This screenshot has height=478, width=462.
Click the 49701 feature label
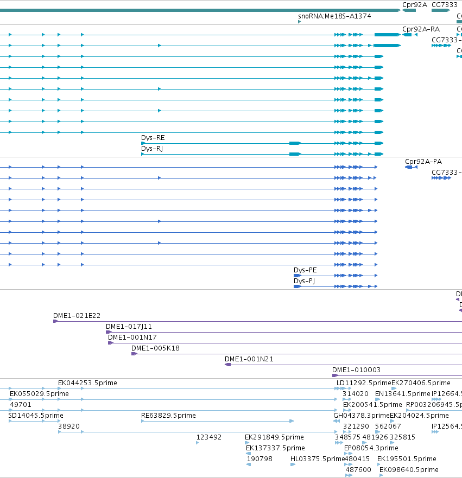tap(21, 405)
